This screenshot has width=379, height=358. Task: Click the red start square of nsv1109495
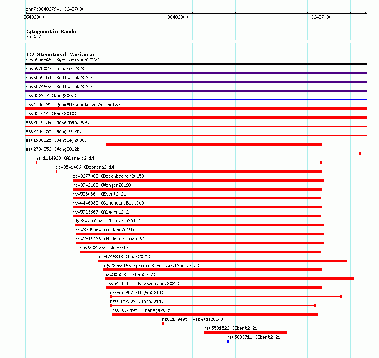pyautogui.click(x=163, y=323)
